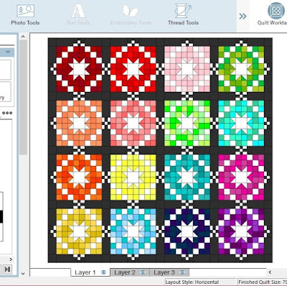Open the Photo Tools section
Viewport: 287px width, 286px height.
[25, 14]
